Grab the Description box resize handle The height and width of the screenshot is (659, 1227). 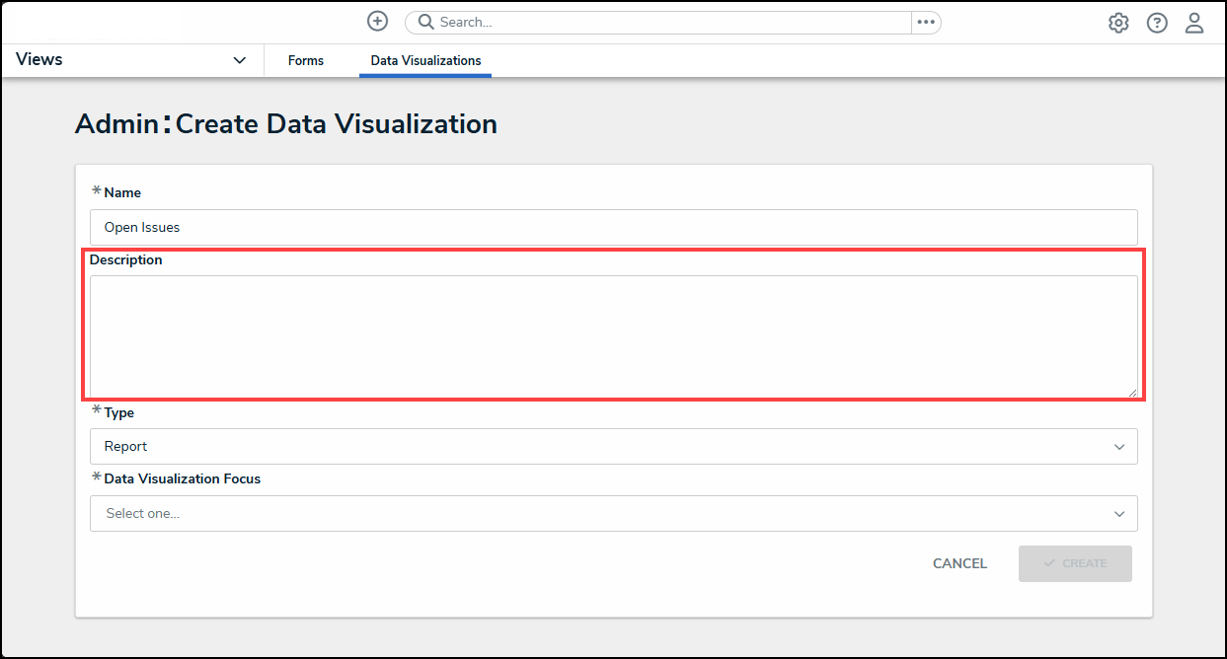point(1132,393)
